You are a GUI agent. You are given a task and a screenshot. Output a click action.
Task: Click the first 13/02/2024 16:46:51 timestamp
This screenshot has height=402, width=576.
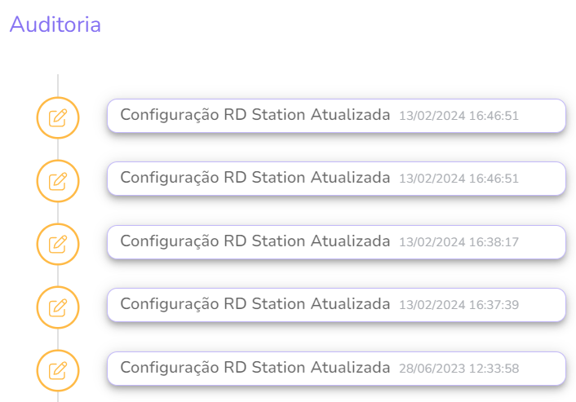pyautogui.click(x=459, y=116)
